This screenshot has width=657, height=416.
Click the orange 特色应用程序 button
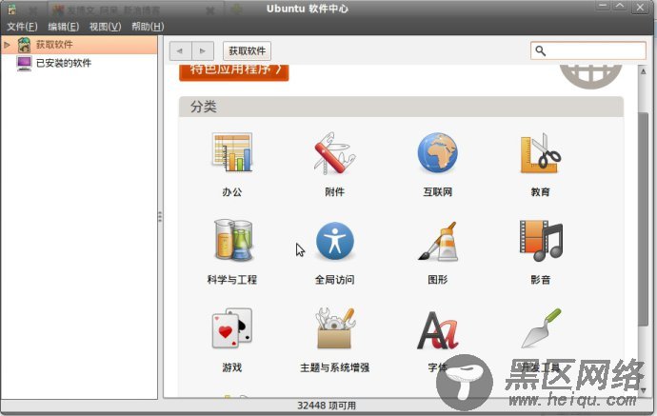pos(234,72)
